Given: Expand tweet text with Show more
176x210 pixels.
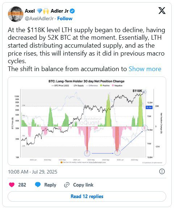Looking at the screenshot, I should click(x=145, y=69).
